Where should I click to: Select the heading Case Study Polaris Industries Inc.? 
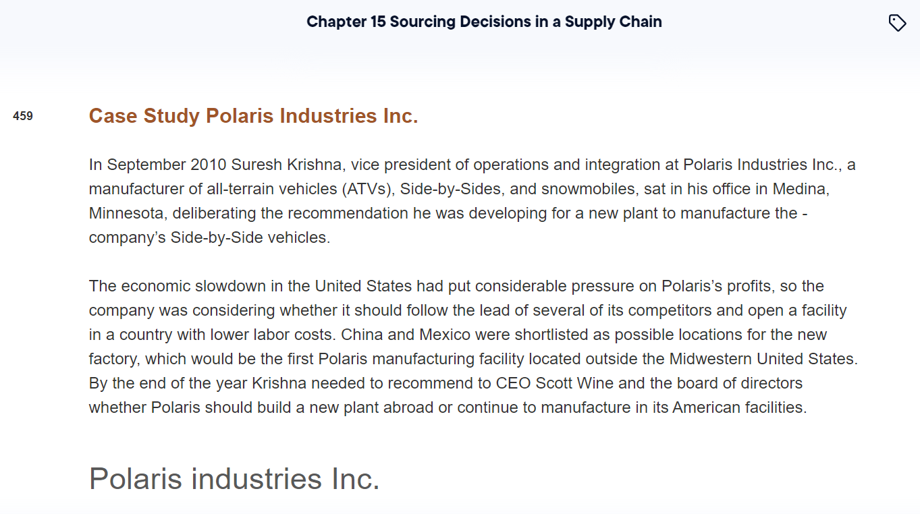click(253, 115)
